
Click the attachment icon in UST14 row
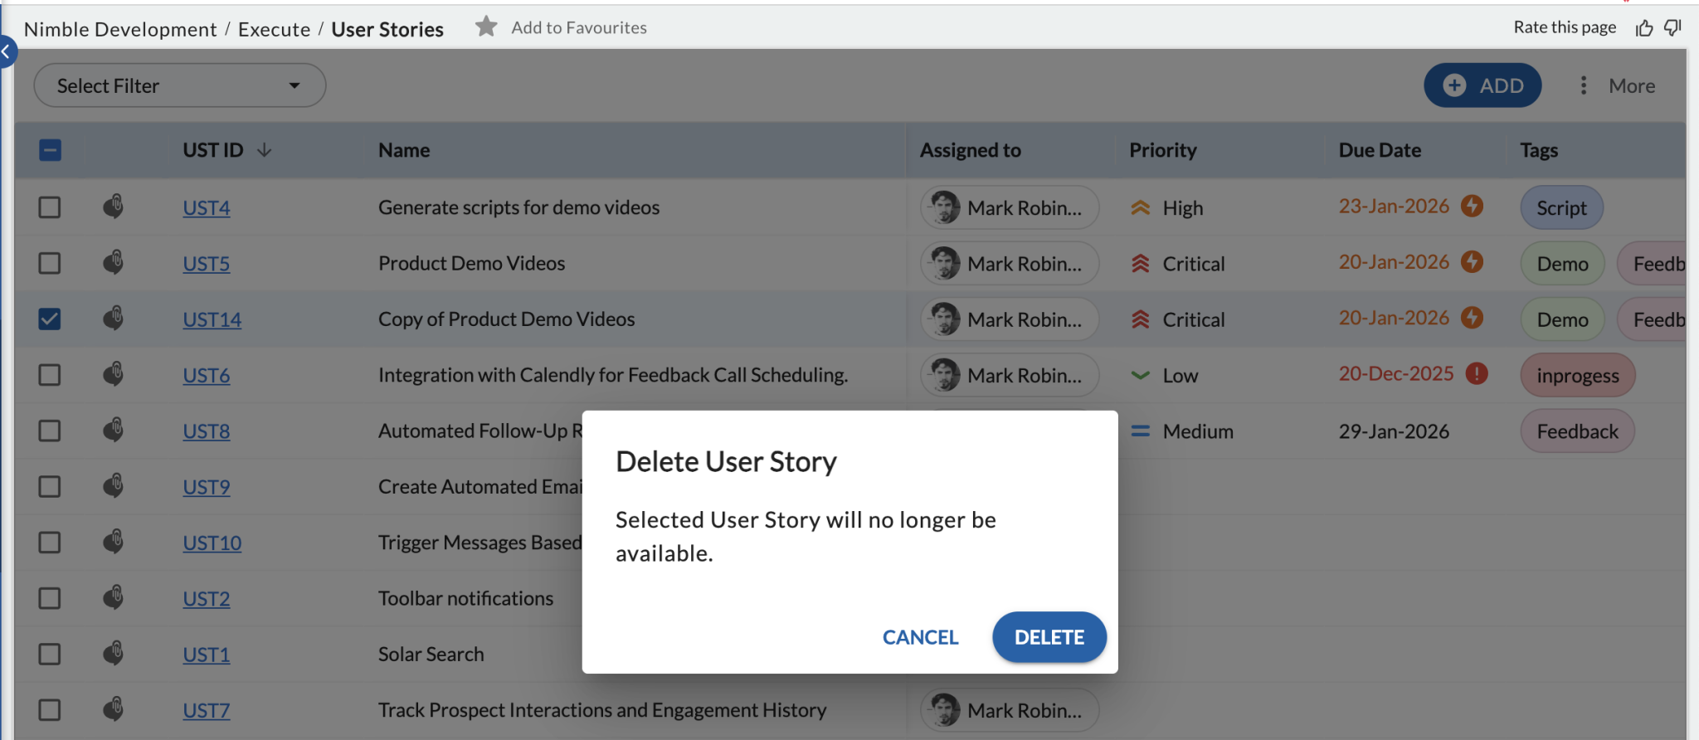point(114,319)
